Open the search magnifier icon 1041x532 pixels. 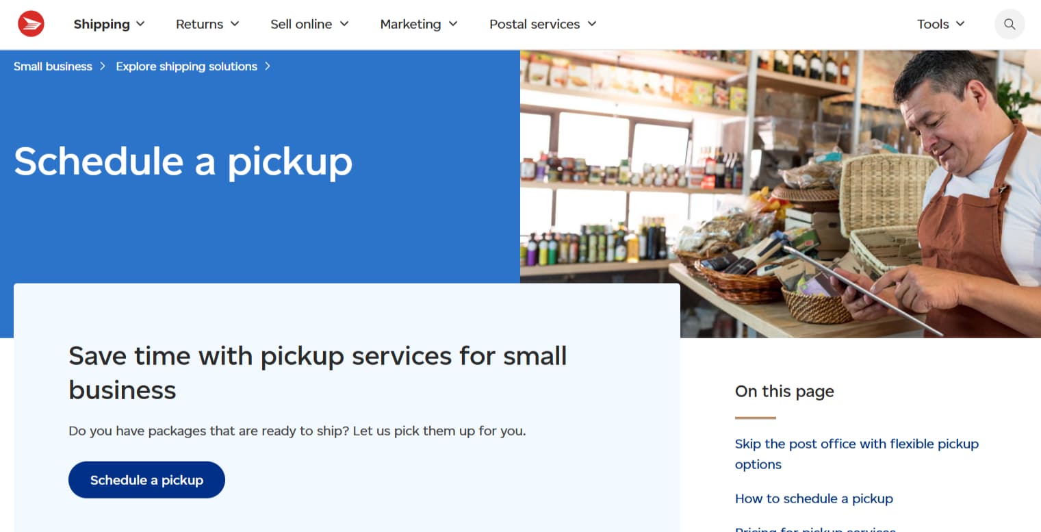click(1010, 24)
